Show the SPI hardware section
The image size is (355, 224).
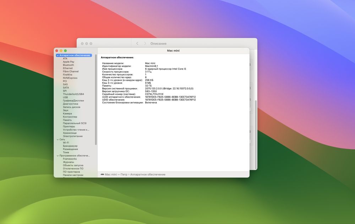click(x=65, y=91)
